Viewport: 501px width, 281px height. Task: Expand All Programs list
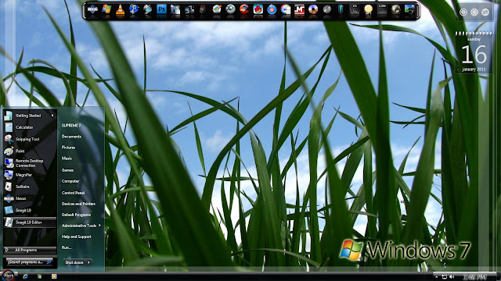[x=30, y=250]
